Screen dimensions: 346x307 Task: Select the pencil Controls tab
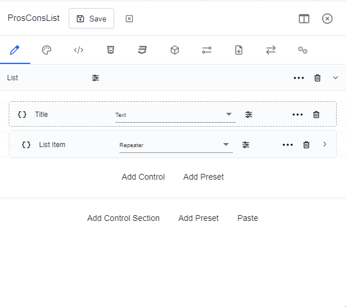tap(15, 50)
